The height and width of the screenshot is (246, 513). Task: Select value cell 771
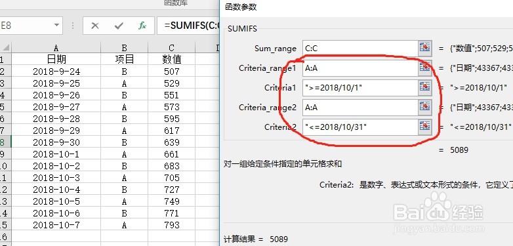point(171,213)
